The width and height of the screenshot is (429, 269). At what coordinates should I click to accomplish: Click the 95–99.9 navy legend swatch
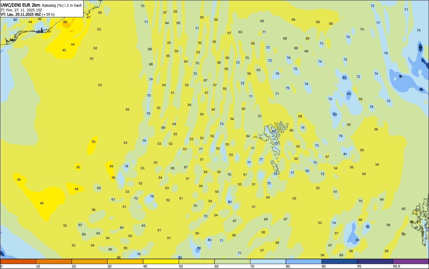(375, 261)
